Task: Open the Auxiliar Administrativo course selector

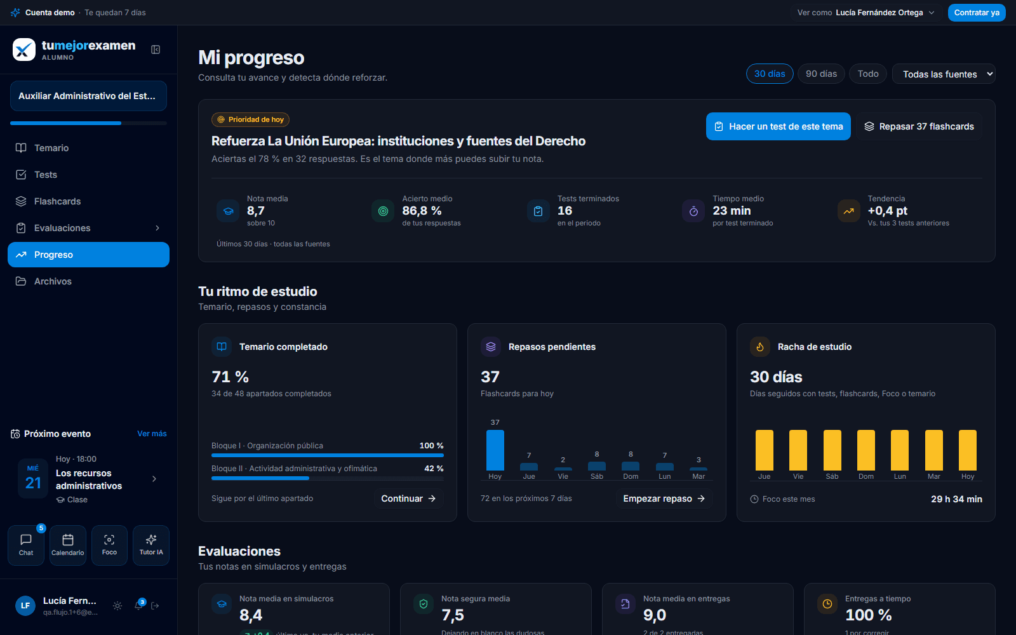Action: pyautogui.click(x=88, y=96)
